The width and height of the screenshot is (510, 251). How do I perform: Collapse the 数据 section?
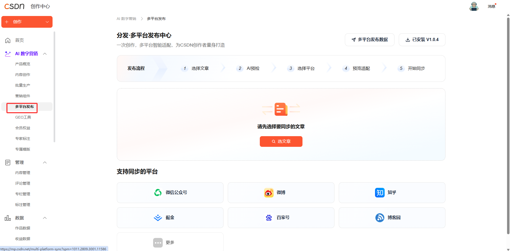(45, 218)
